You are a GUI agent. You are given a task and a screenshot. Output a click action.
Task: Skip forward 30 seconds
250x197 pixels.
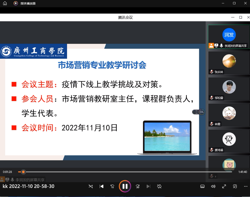click(137, 186)
